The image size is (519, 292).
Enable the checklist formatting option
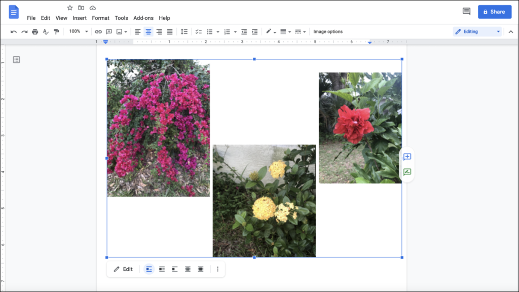coord(198,31)
